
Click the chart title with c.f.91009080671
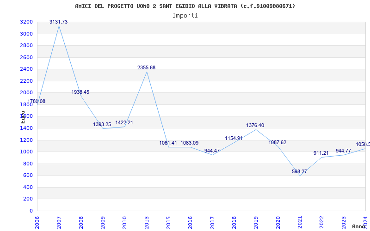(185, 6)
